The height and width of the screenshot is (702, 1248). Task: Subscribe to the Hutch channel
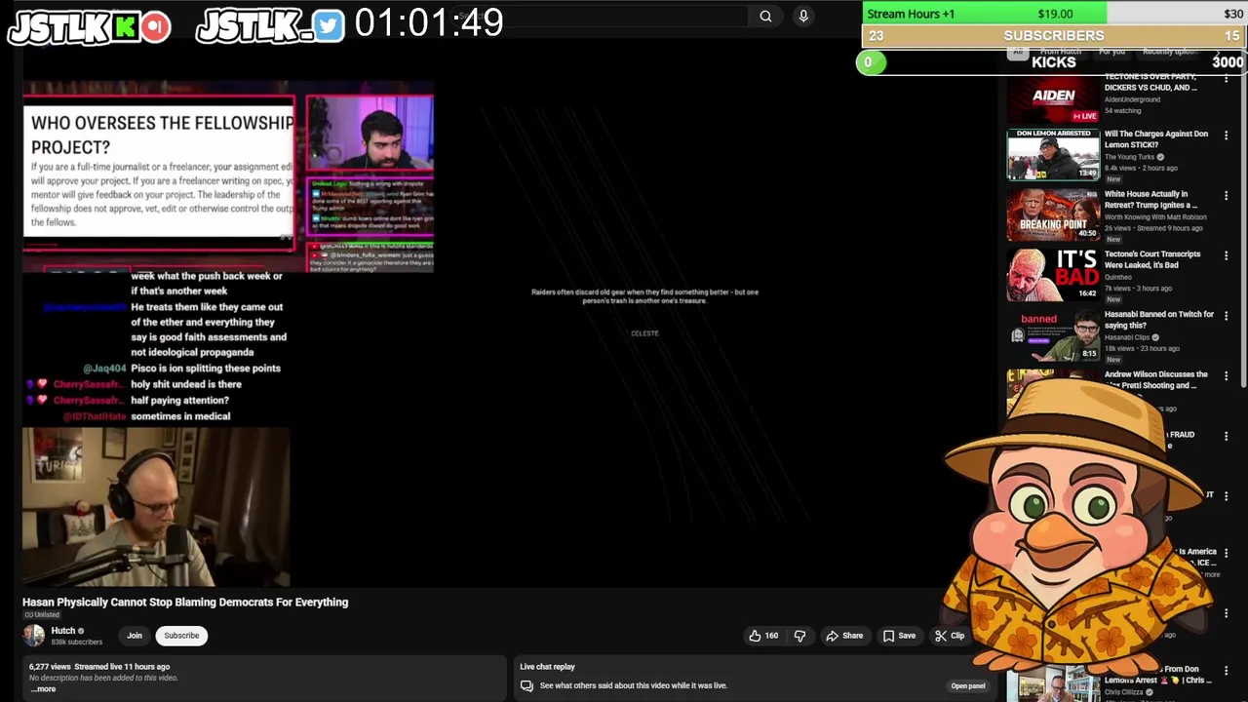[181, 636]
